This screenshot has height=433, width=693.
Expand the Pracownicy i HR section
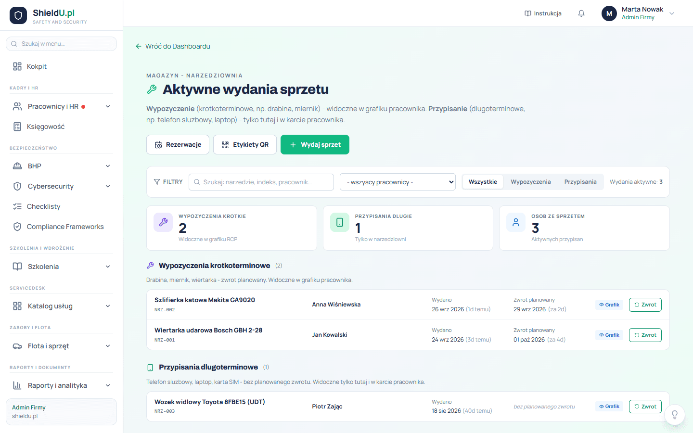tap(61, 106)
